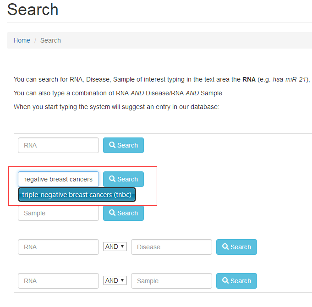Focus the standalone Sample input field
Image resolution: width=312 pixels, height=307 pixels.
pyautogui.click(x=58, y=213)
